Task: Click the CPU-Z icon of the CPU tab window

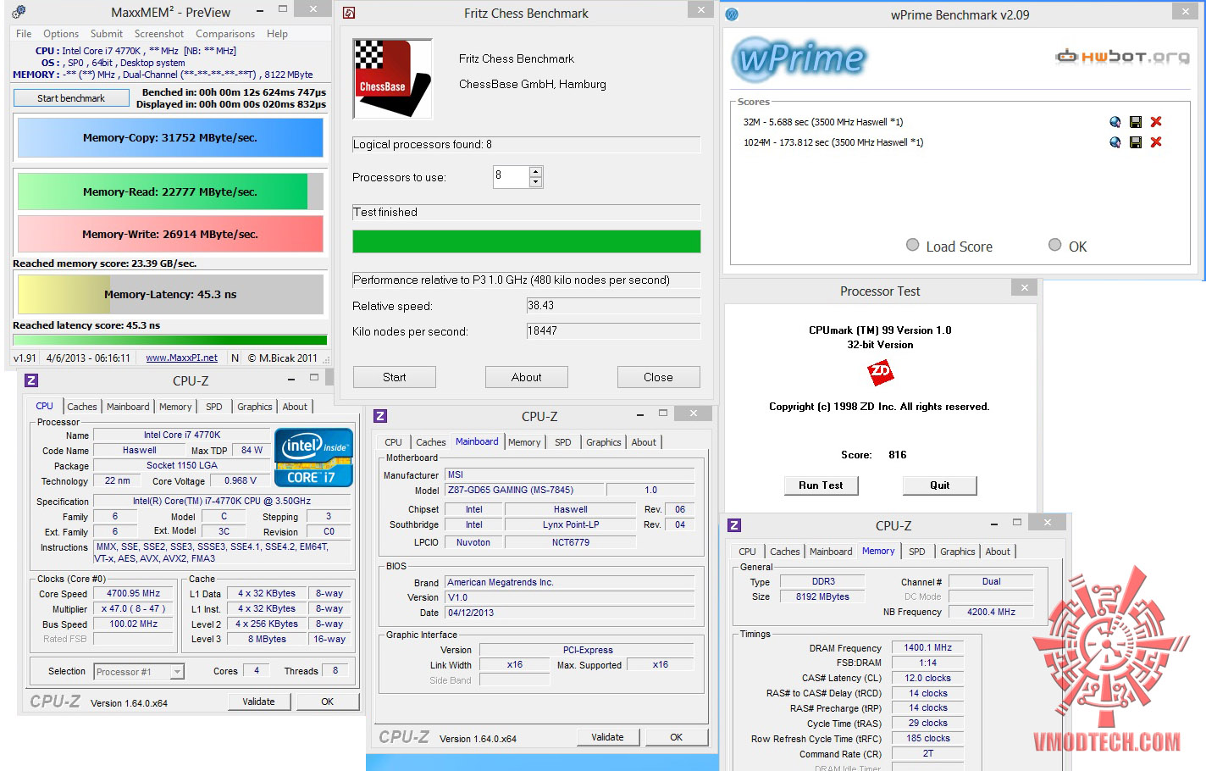Action: pos(31,380)
